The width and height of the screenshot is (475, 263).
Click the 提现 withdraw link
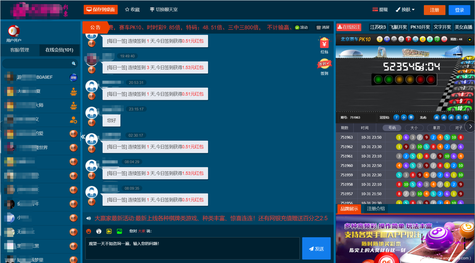click(x=380, y=10)
